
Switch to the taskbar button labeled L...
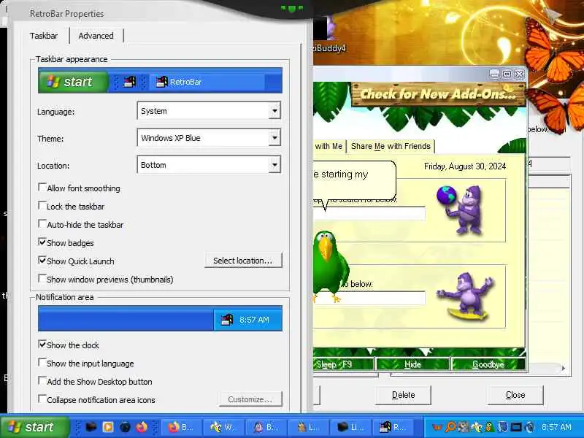[x=309, y=427]
